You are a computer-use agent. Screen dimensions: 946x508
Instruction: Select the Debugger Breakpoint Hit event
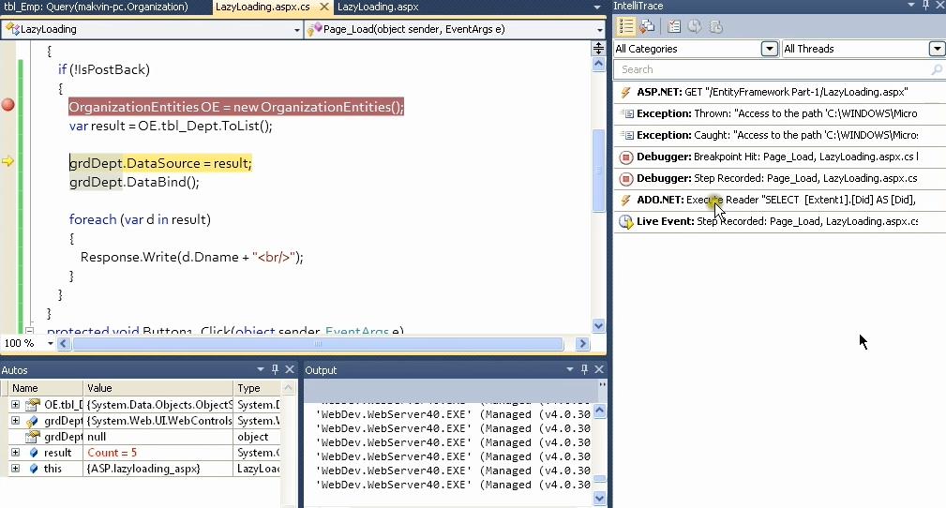[779, 157]
